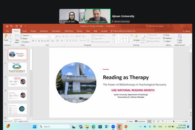
Task: Switch to the Design tab
Action: (x=33, y=31)
